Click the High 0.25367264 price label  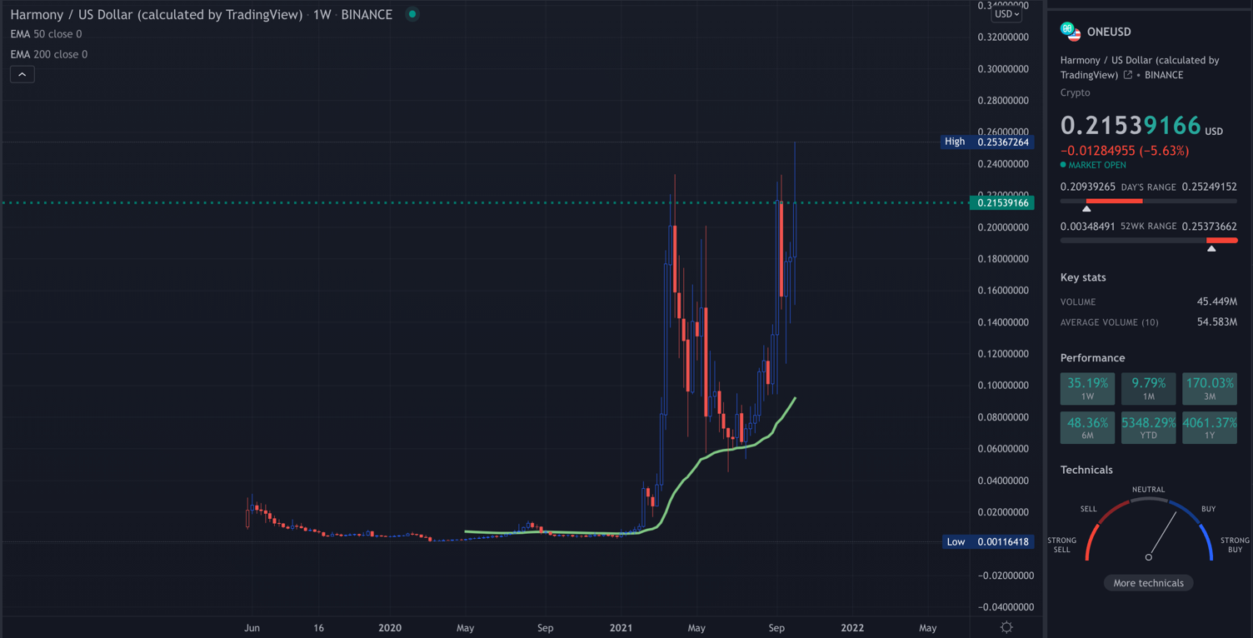pyautogui.click(x=987, y=142)
